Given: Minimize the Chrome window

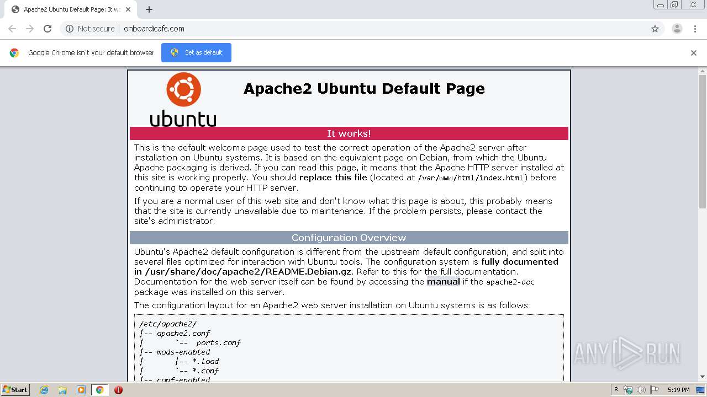Looking at the screenshot, I should tap(661, 5).
